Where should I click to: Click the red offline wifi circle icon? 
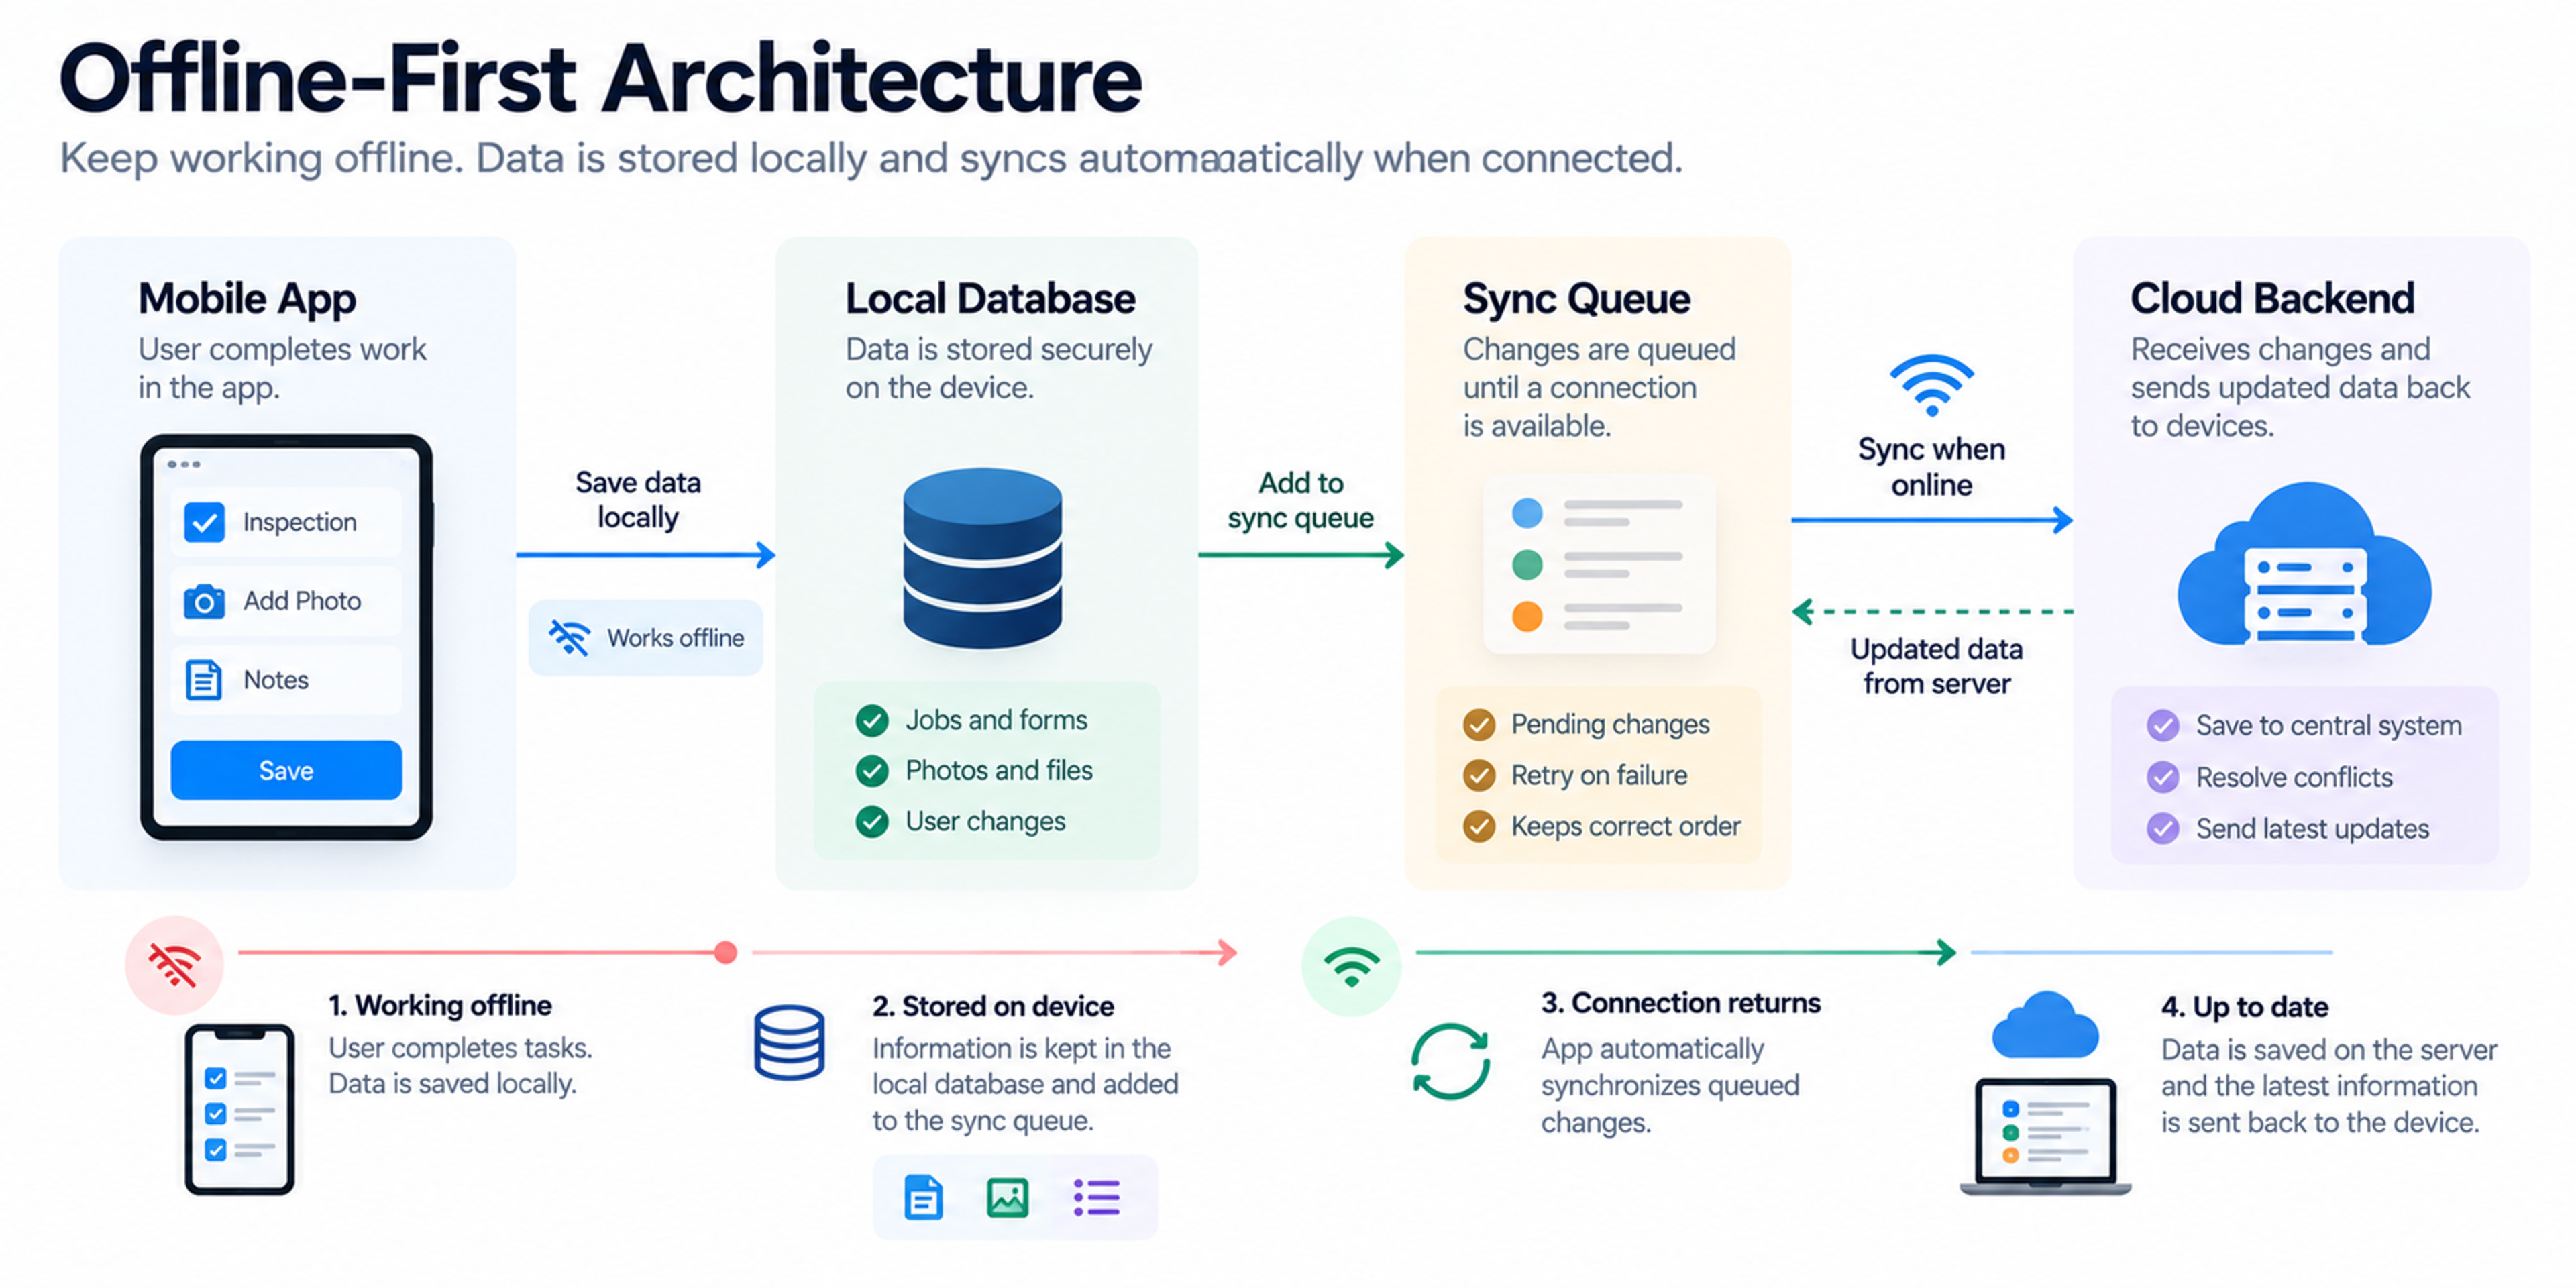[174, 965]
